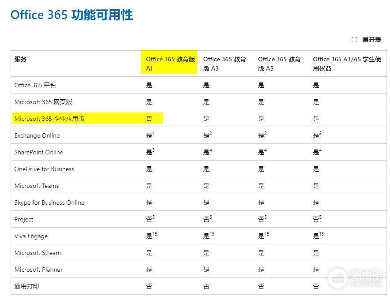
Task: Click the luyouqi router watermark logo
Action: 355,278
